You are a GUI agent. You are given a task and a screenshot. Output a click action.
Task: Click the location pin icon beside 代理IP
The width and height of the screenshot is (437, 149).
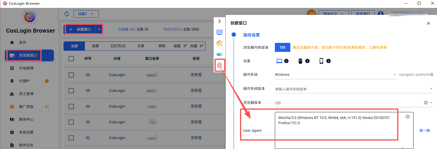click(12, 81)
